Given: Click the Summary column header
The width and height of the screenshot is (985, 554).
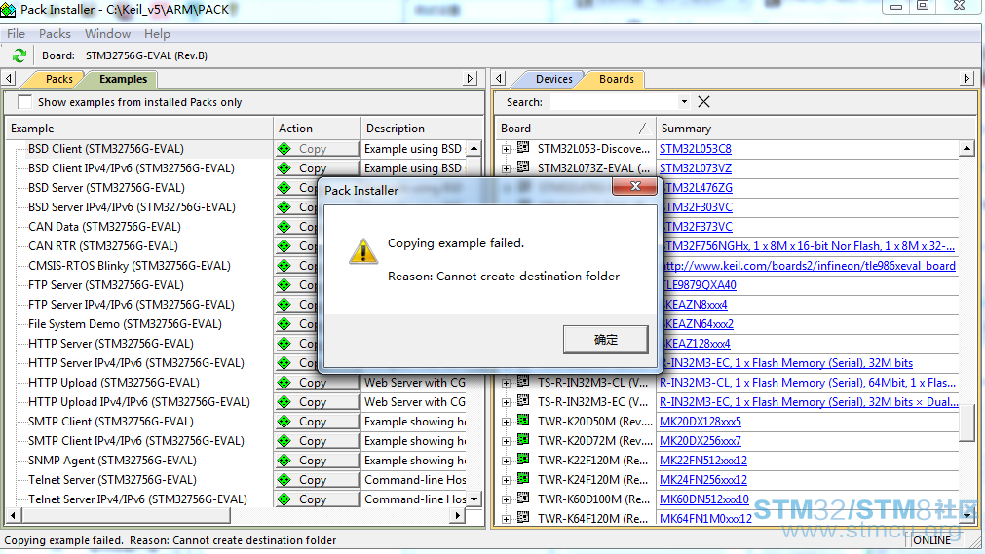Looking at the screenshot, I should point(816,129).
